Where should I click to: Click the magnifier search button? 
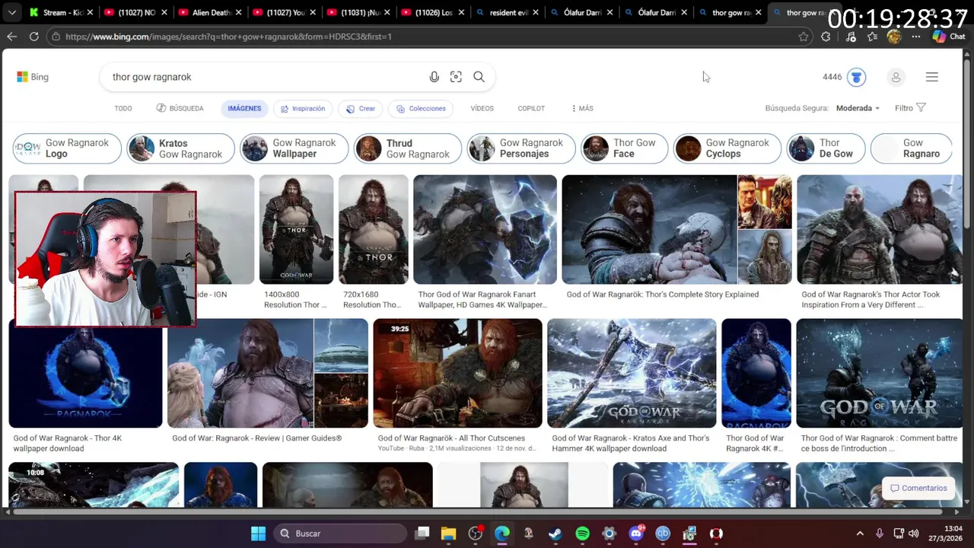coord(479,77)
